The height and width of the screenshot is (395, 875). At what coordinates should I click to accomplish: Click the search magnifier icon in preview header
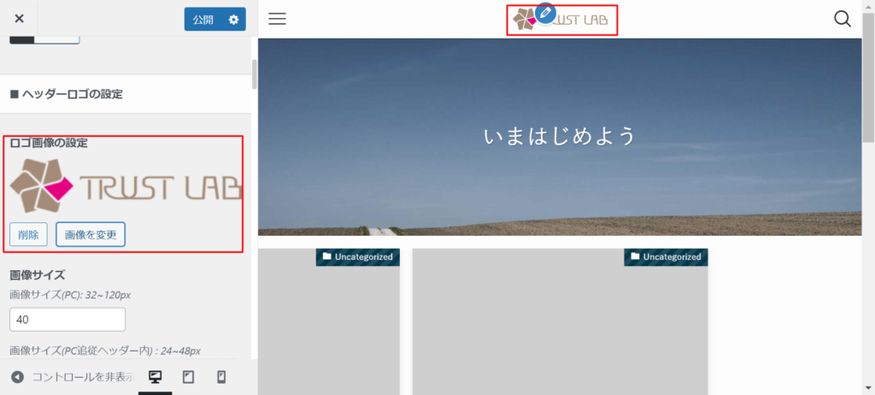coord(842,19)
